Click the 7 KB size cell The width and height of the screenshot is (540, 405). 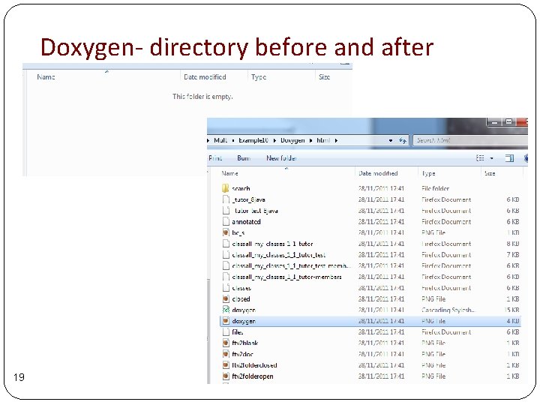(x=513, y=255)
